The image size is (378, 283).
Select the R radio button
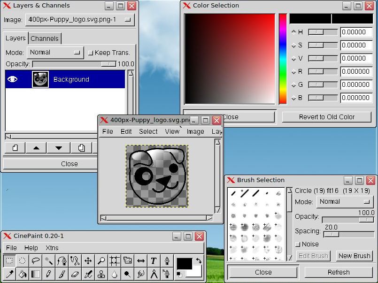pyautogui.click(x=293, y=72)
